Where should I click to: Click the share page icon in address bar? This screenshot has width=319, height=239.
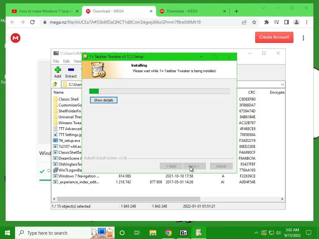point(244,22)
